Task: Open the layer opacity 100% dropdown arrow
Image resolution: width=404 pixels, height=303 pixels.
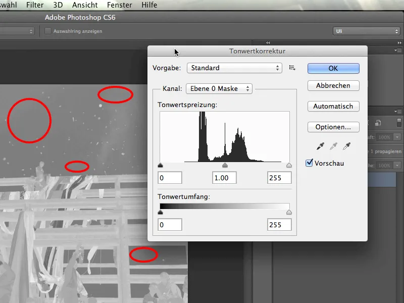Action: 397,137
